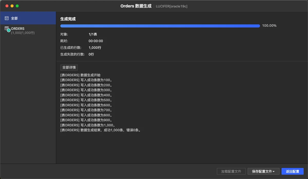Screen dimensions: 308x179
Task: Select the ORDERS table entry
Action: click(x=28, y=31)
